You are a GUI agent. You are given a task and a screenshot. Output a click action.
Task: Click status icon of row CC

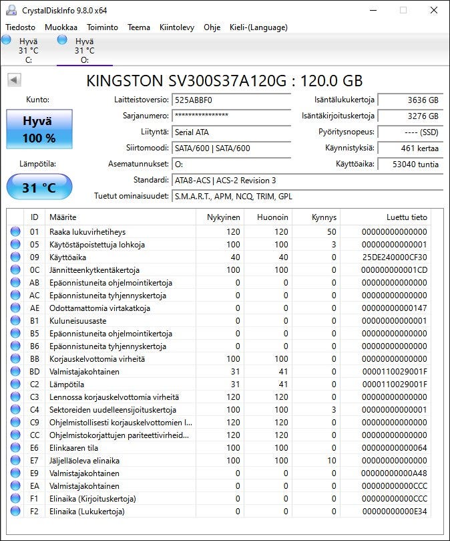(15, 435)
